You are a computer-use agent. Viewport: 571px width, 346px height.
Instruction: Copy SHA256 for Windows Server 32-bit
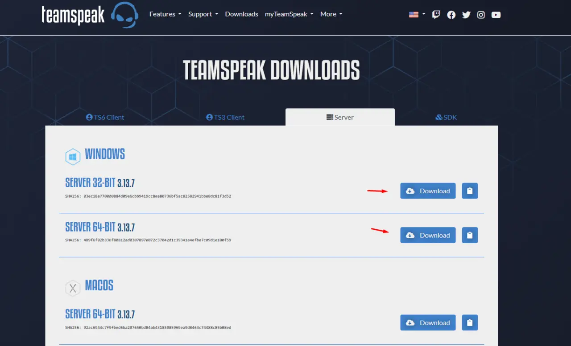(x=470, y=191)
